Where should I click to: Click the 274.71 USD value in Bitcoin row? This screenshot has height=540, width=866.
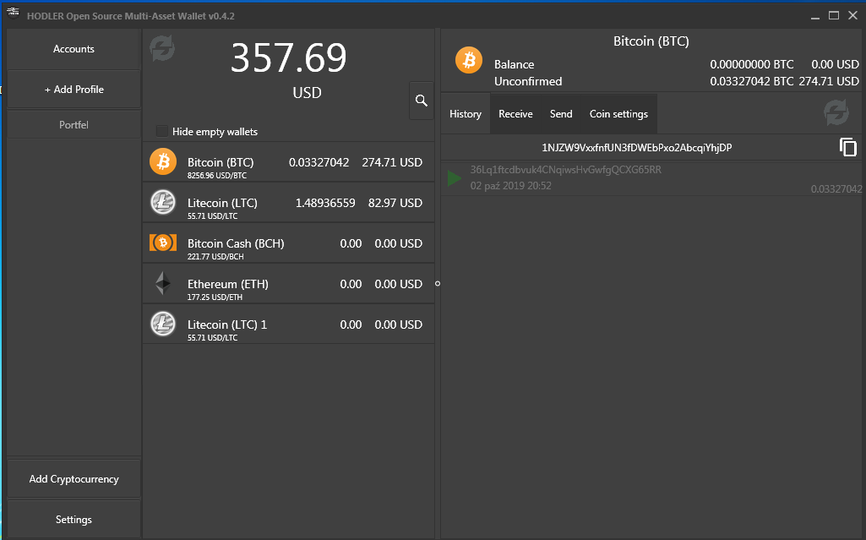(x=392, y=162)
